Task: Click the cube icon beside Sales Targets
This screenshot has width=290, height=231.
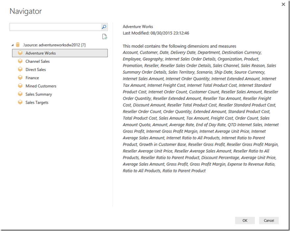Action: [x=20, y=103]
